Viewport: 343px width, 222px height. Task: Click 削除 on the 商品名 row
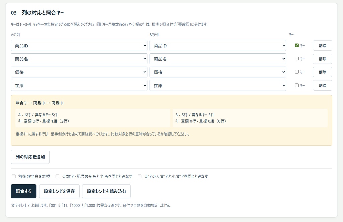(x=323, y=59)
